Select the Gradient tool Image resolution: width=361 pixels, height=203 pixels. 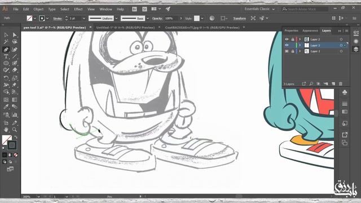(15, 100)
